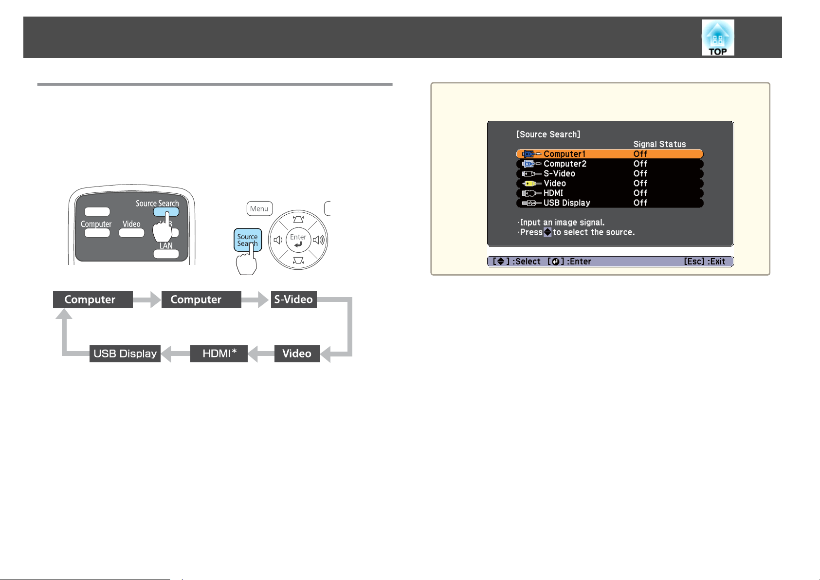
Task: Click the '[Esc] :Exit' hint
Action: point(704,262)
